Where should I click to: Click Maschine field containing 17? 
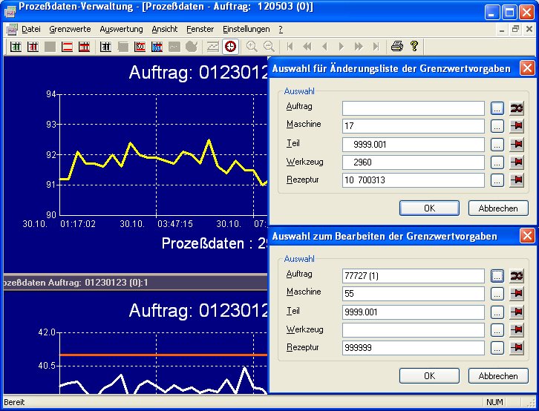click(414, 126)
